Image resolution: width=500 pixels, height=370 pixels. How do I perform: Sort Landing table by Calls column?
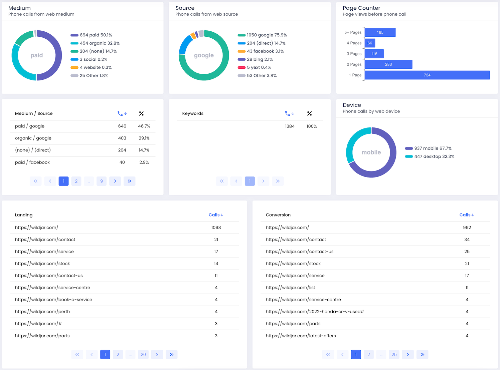[x=216, y=215]
